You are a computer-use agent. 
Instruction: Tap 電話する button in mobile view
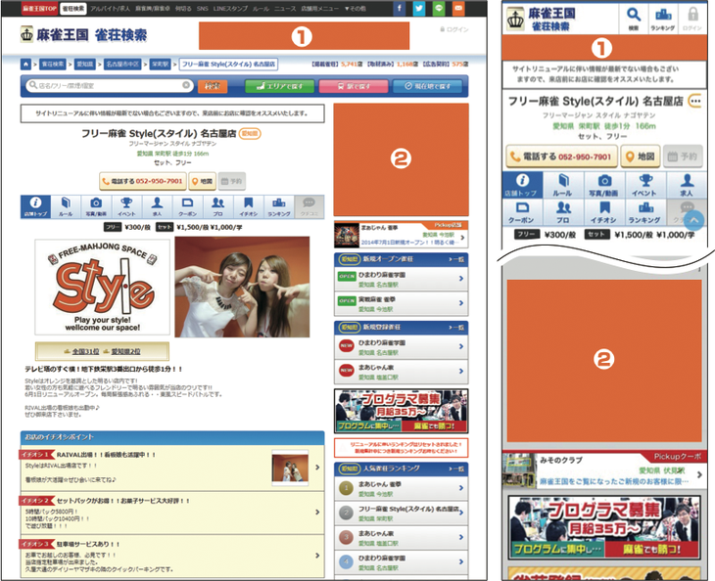(562, 156)
